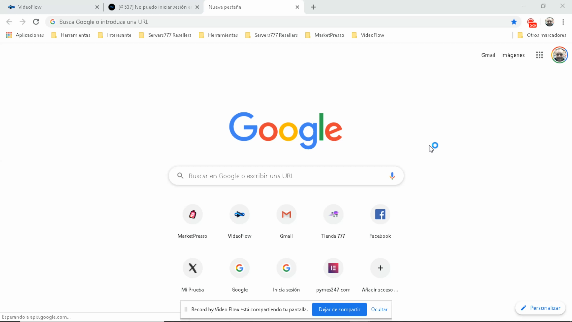Open the Google apps grid menu
The width and height of the screenshot is (572, 322).
[x=540, y=55]
